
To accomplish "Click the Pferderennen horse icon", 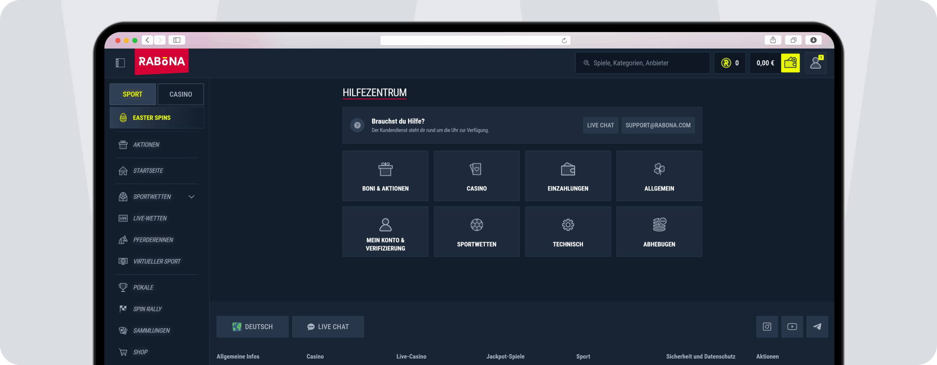I will 123,240.
